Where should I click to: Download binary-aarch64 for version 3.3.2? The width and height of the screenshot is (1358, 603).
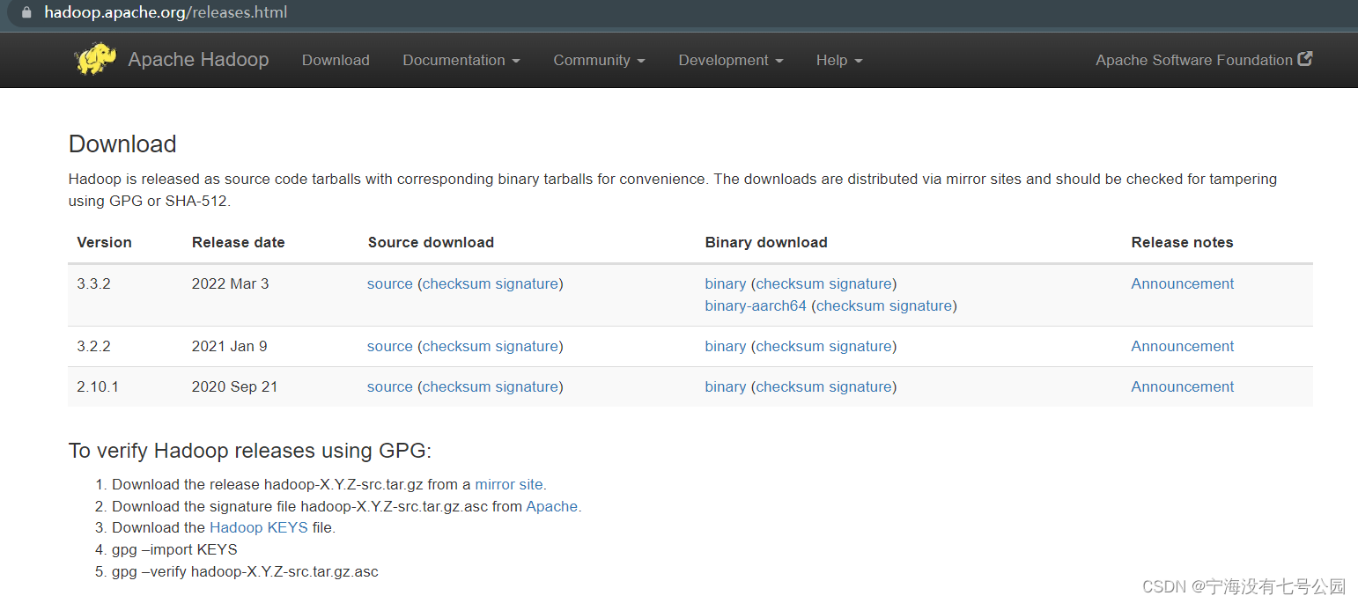[x=756, y=305]
